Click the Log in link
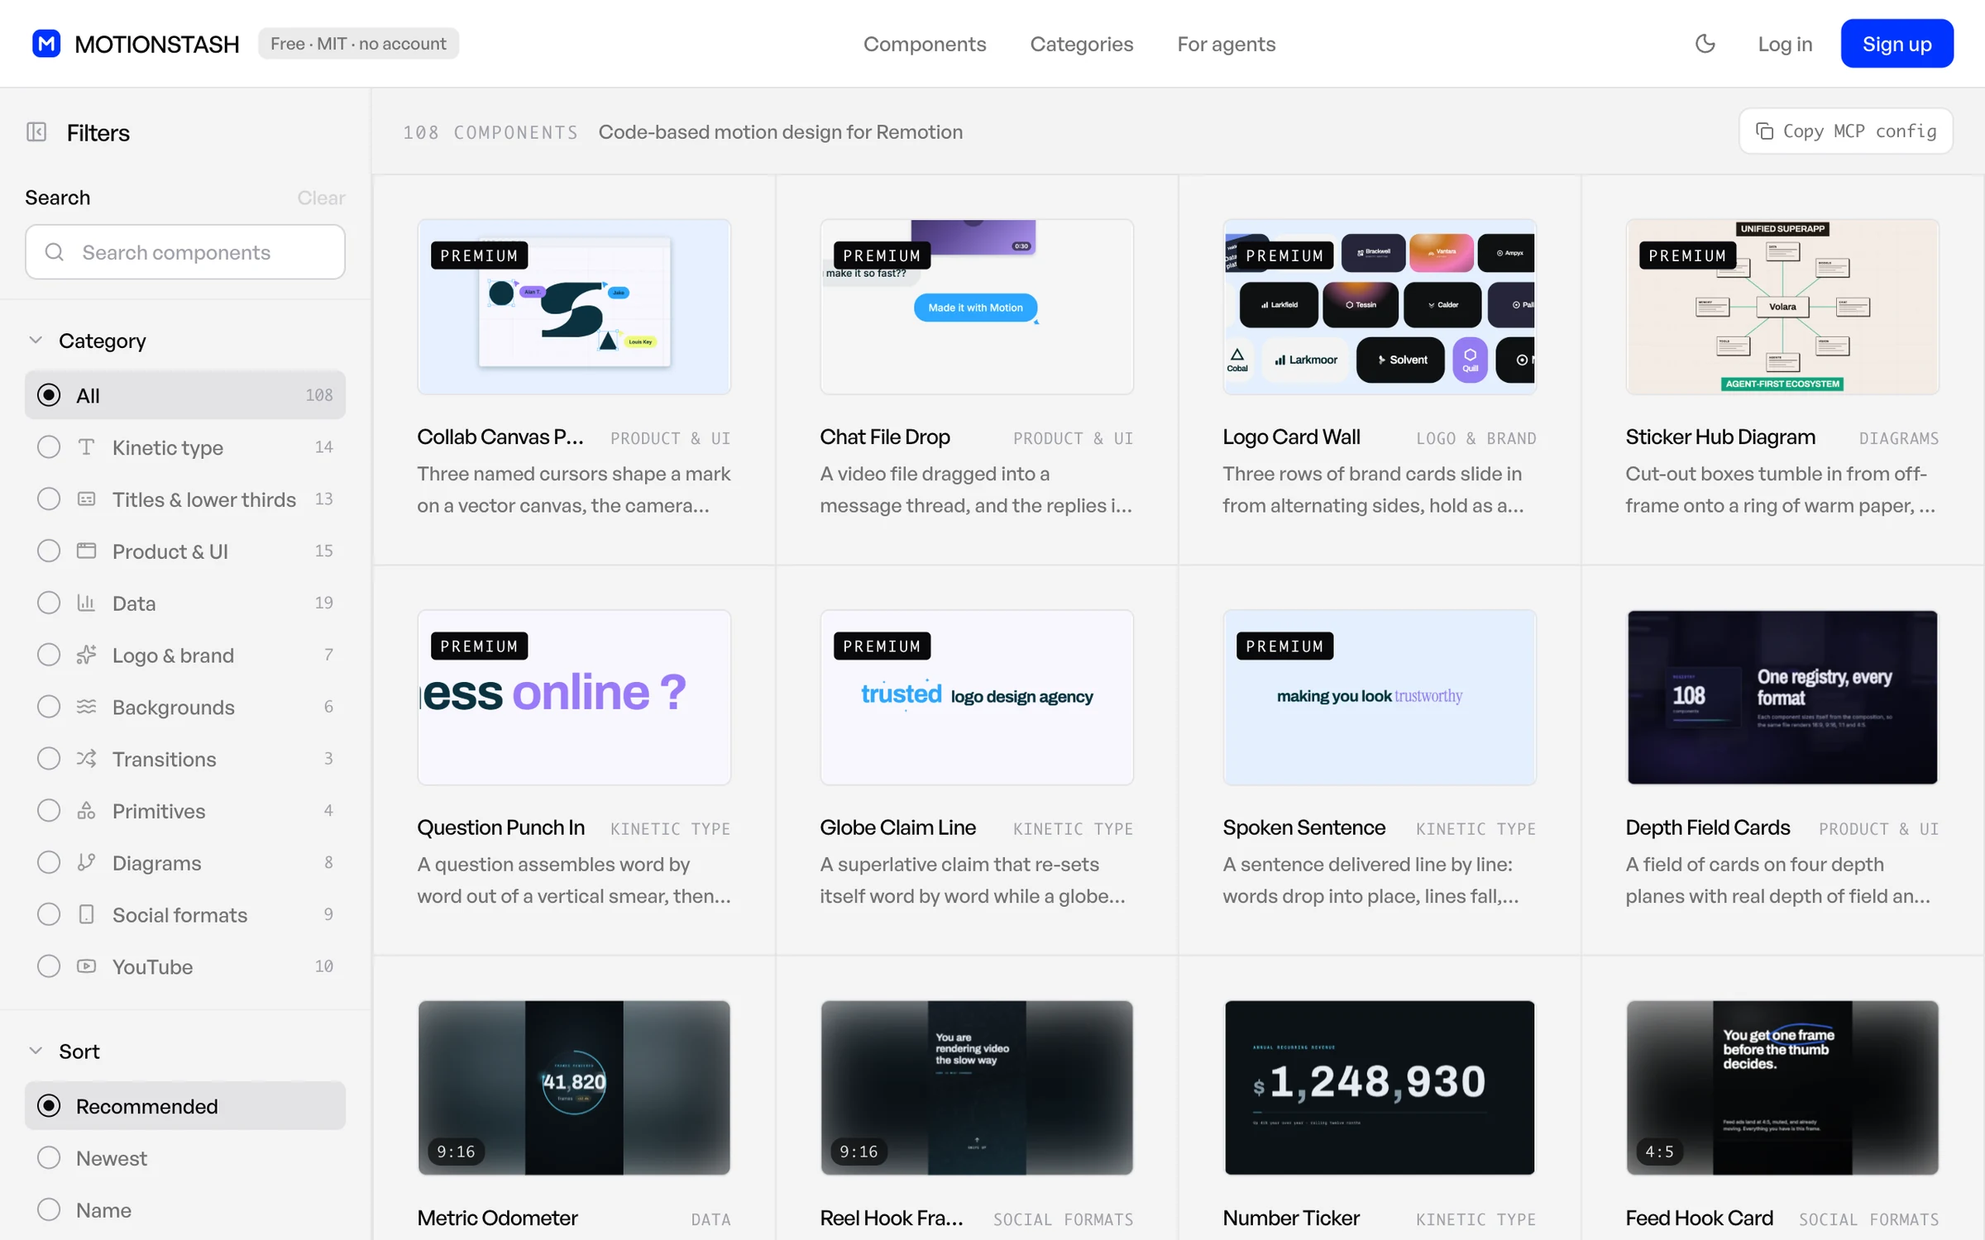 coord(1785,44)
